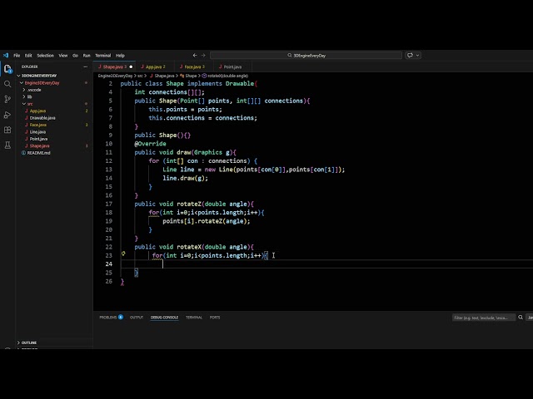Open Point.java in the explorer
The width and height of the screenshot is (533, 399).
point(38,139)
